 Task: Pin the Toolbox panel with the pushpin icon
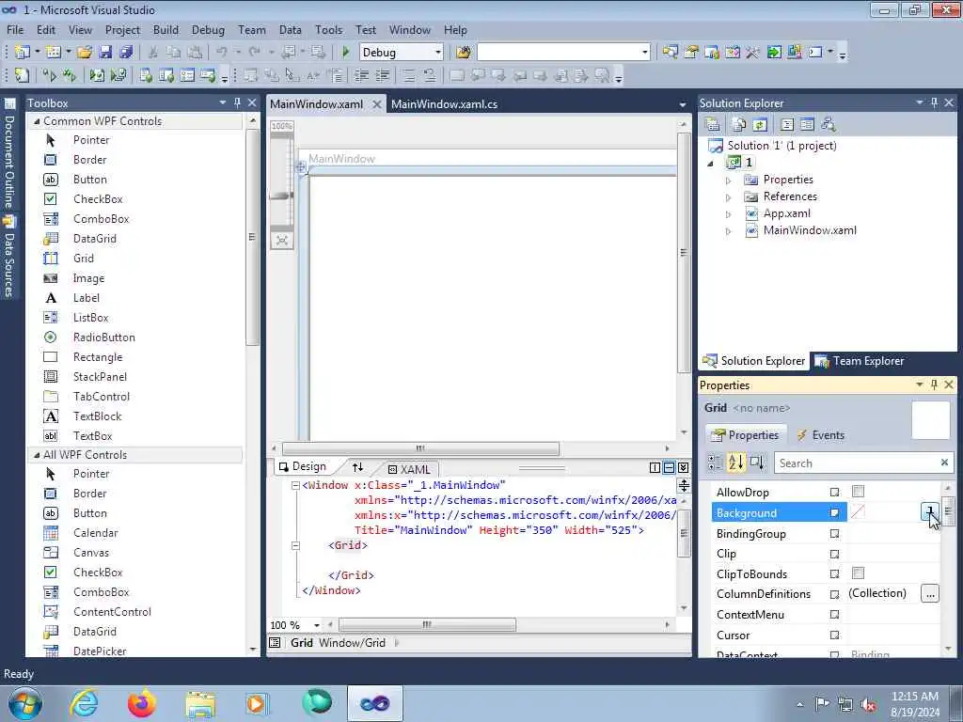tap(237, 102)
